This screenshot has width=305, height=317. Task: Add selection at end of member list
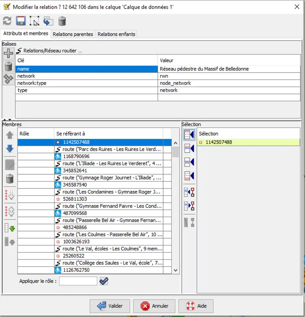pyautogui.click(x=189, y=176)
